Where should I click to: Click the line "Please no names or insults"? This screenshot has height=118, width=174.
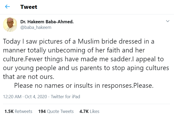tap(84, 86)
